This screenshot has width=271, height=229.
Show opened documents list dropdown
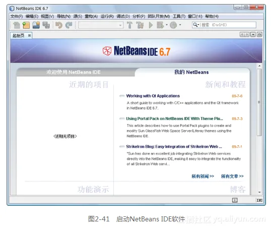tap(253, 34)
